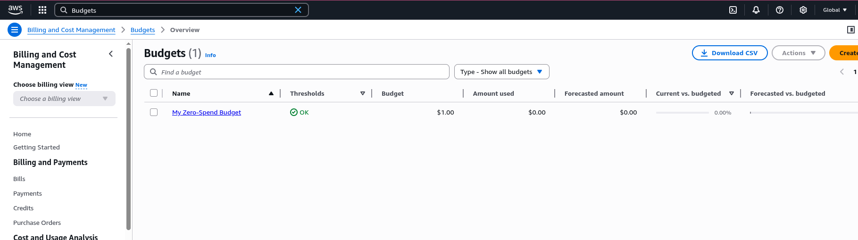Click the Current vs. budgeted progress bar
Viewport: 858px width, 240px height.
tap(682, 113)
